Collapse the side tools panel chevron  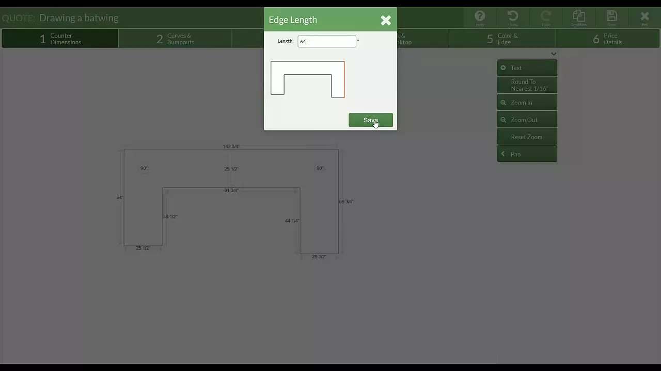click(554, 54)
